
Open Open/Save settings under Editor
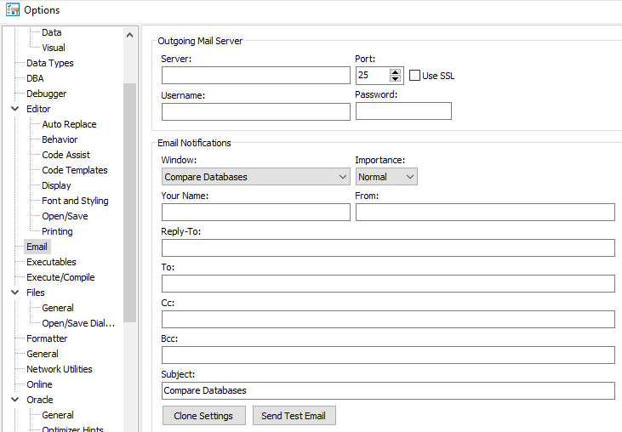pyautogui.click(x=65, y=216)
